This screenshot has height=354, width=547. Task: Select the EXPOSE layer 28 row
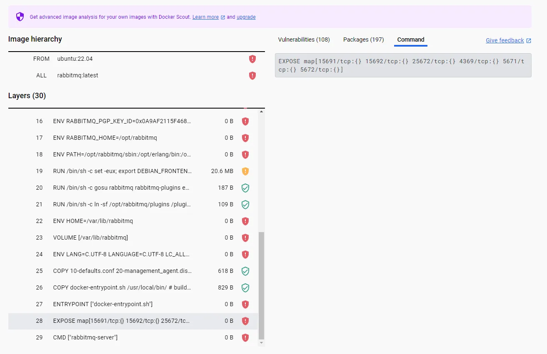(125, 321)
